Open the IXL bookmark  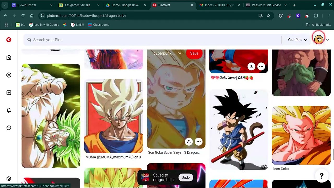[20, 25]
